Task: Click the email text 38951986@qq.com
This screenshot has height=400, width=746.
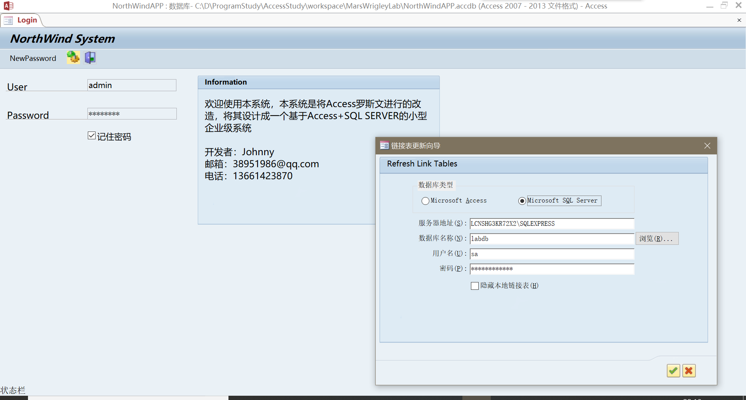Action: coord(276,164)
